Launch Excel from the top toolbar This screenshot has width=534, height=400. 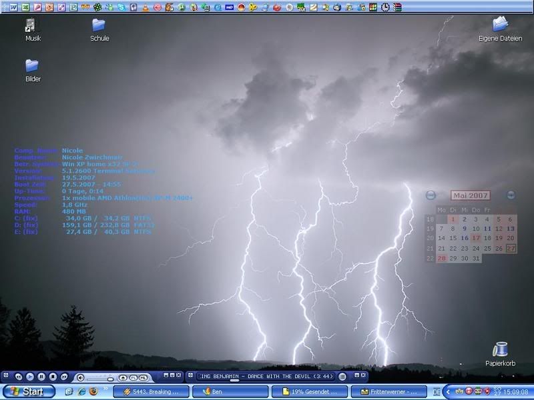tap(25, 7)
